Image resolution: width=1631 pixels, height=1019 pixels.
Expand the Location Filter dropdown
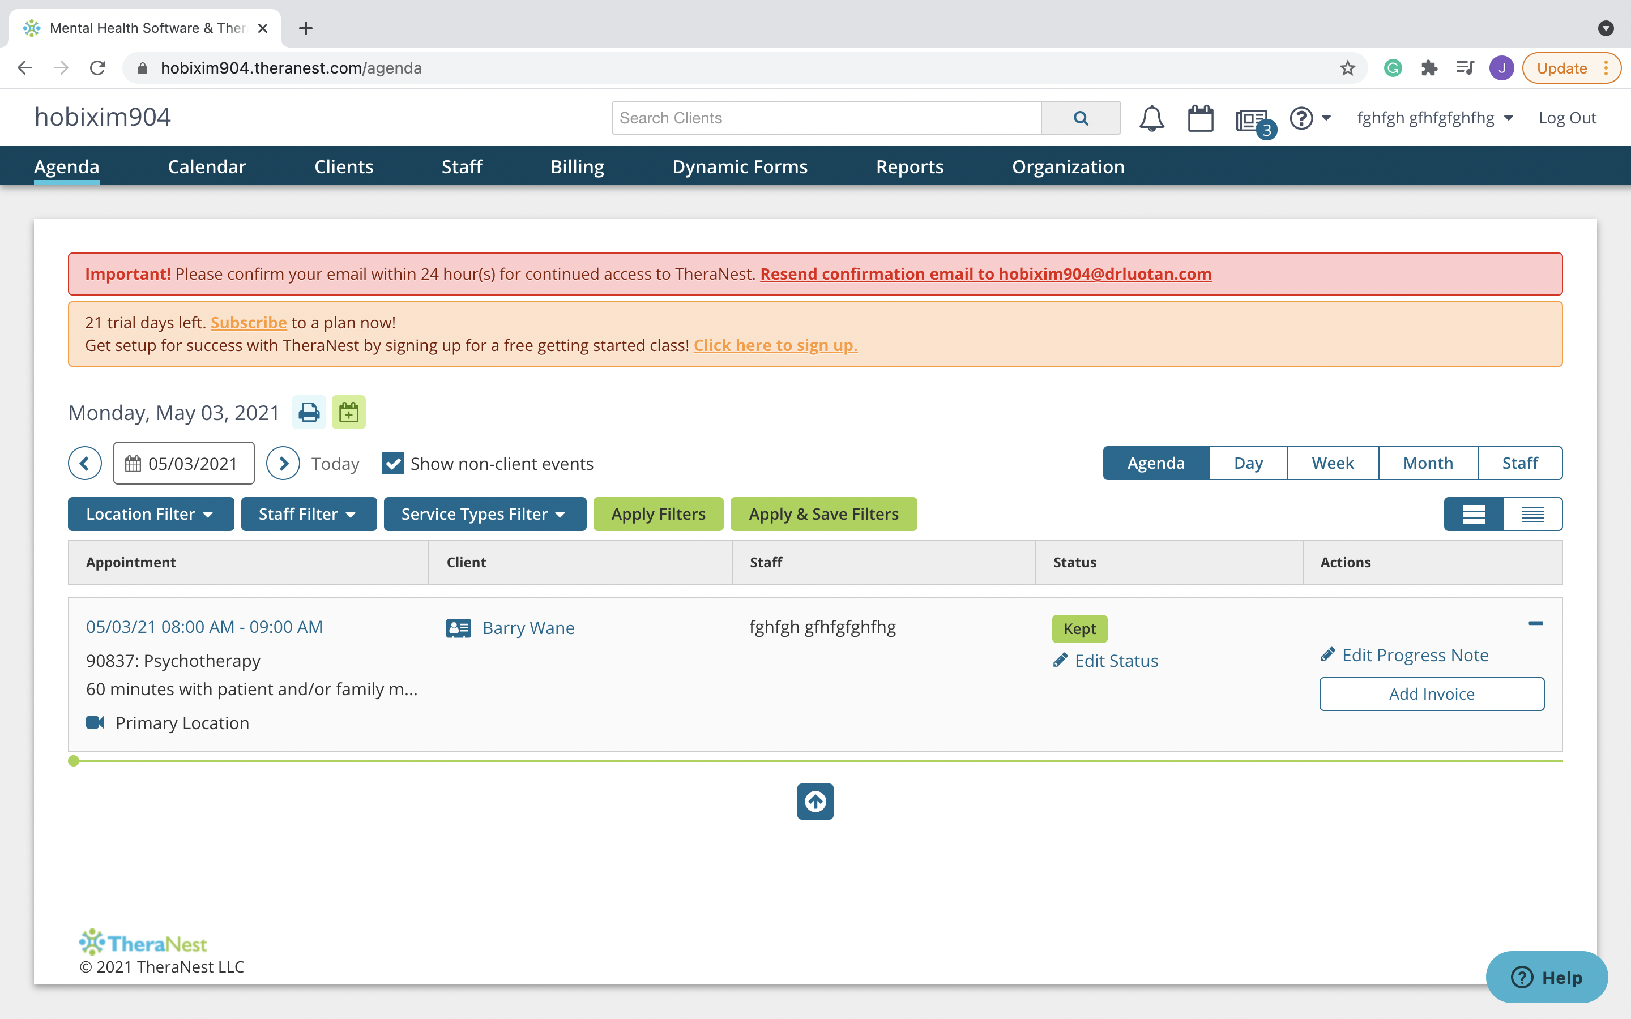150,514
